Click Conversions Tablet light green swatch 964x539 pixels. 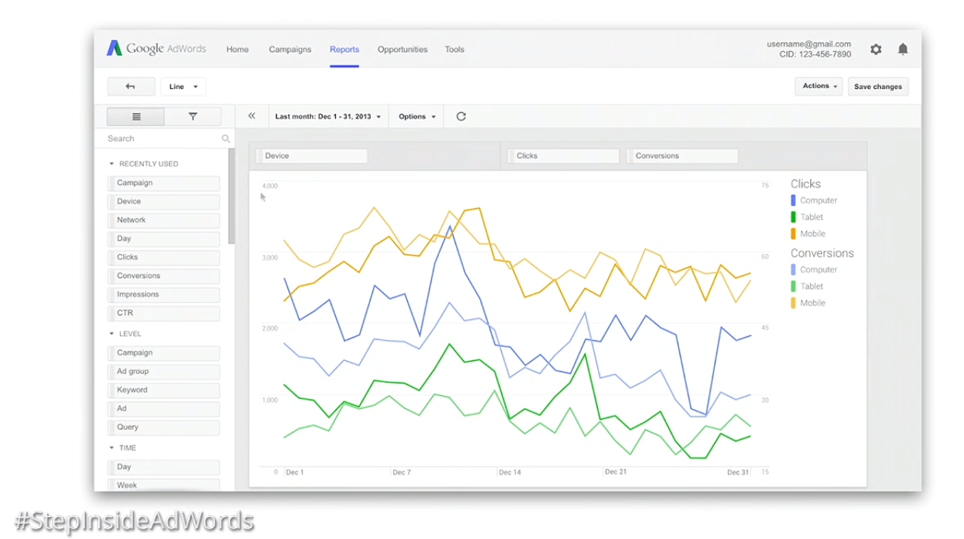pyautogui.click(x=793, y=286)
